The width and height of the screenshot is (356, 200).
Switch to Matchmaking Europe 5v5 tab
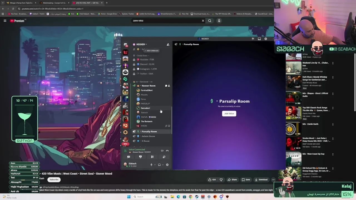click(x=54, y=3)
